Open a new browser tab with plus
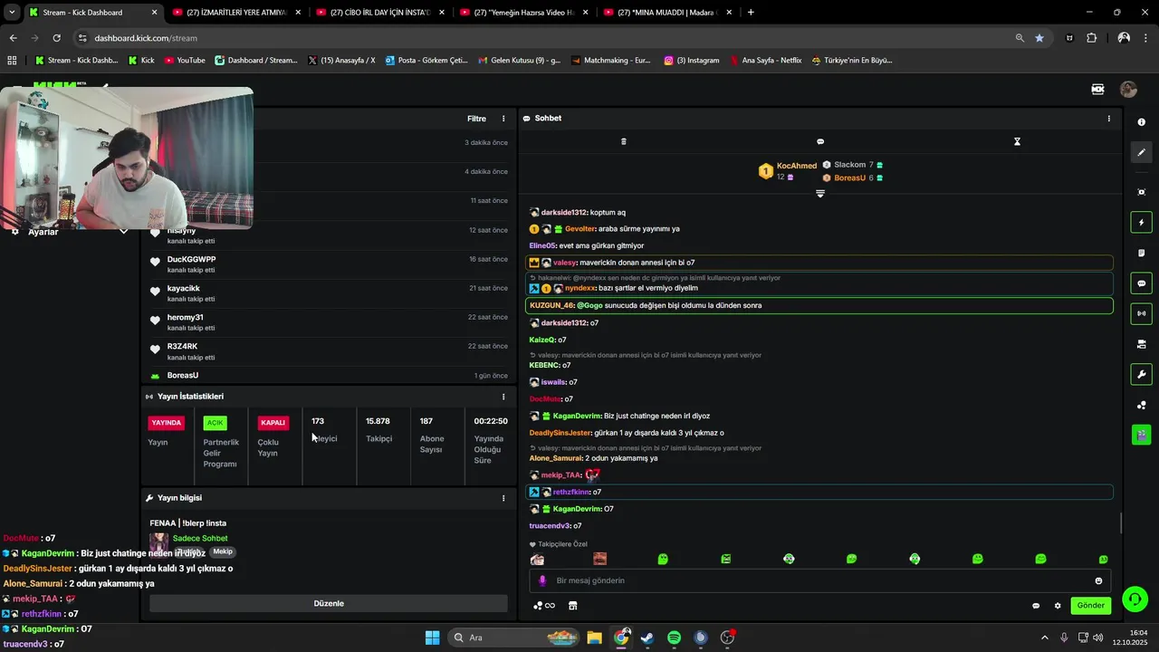The height and width of the screenshot is (652, 1159). [x=751, y=13]
